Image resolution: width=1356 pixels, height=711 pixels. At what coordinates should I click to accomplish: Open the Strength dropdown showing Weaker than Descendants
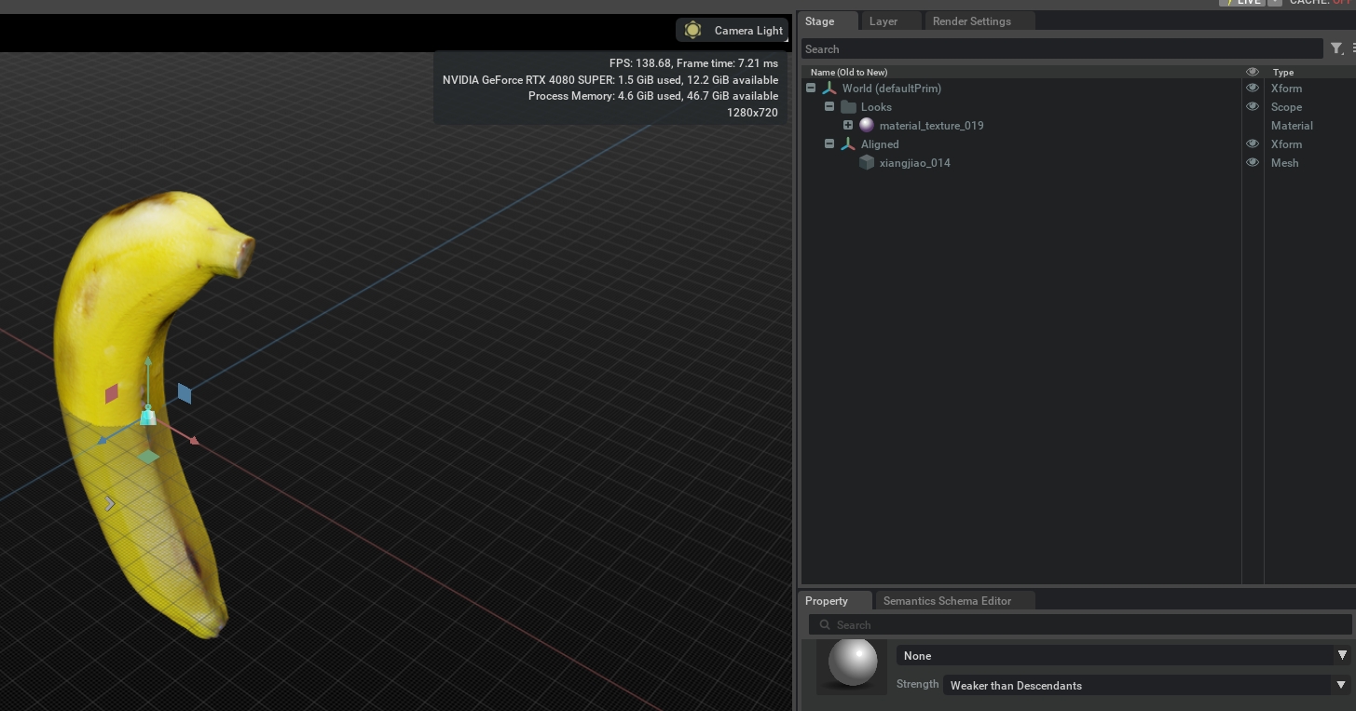(1342, 685)
